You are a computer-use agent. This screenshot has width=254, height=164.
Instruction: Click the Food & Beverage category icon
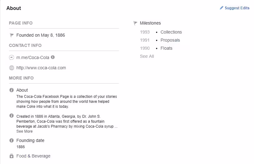tap(12, 156)
